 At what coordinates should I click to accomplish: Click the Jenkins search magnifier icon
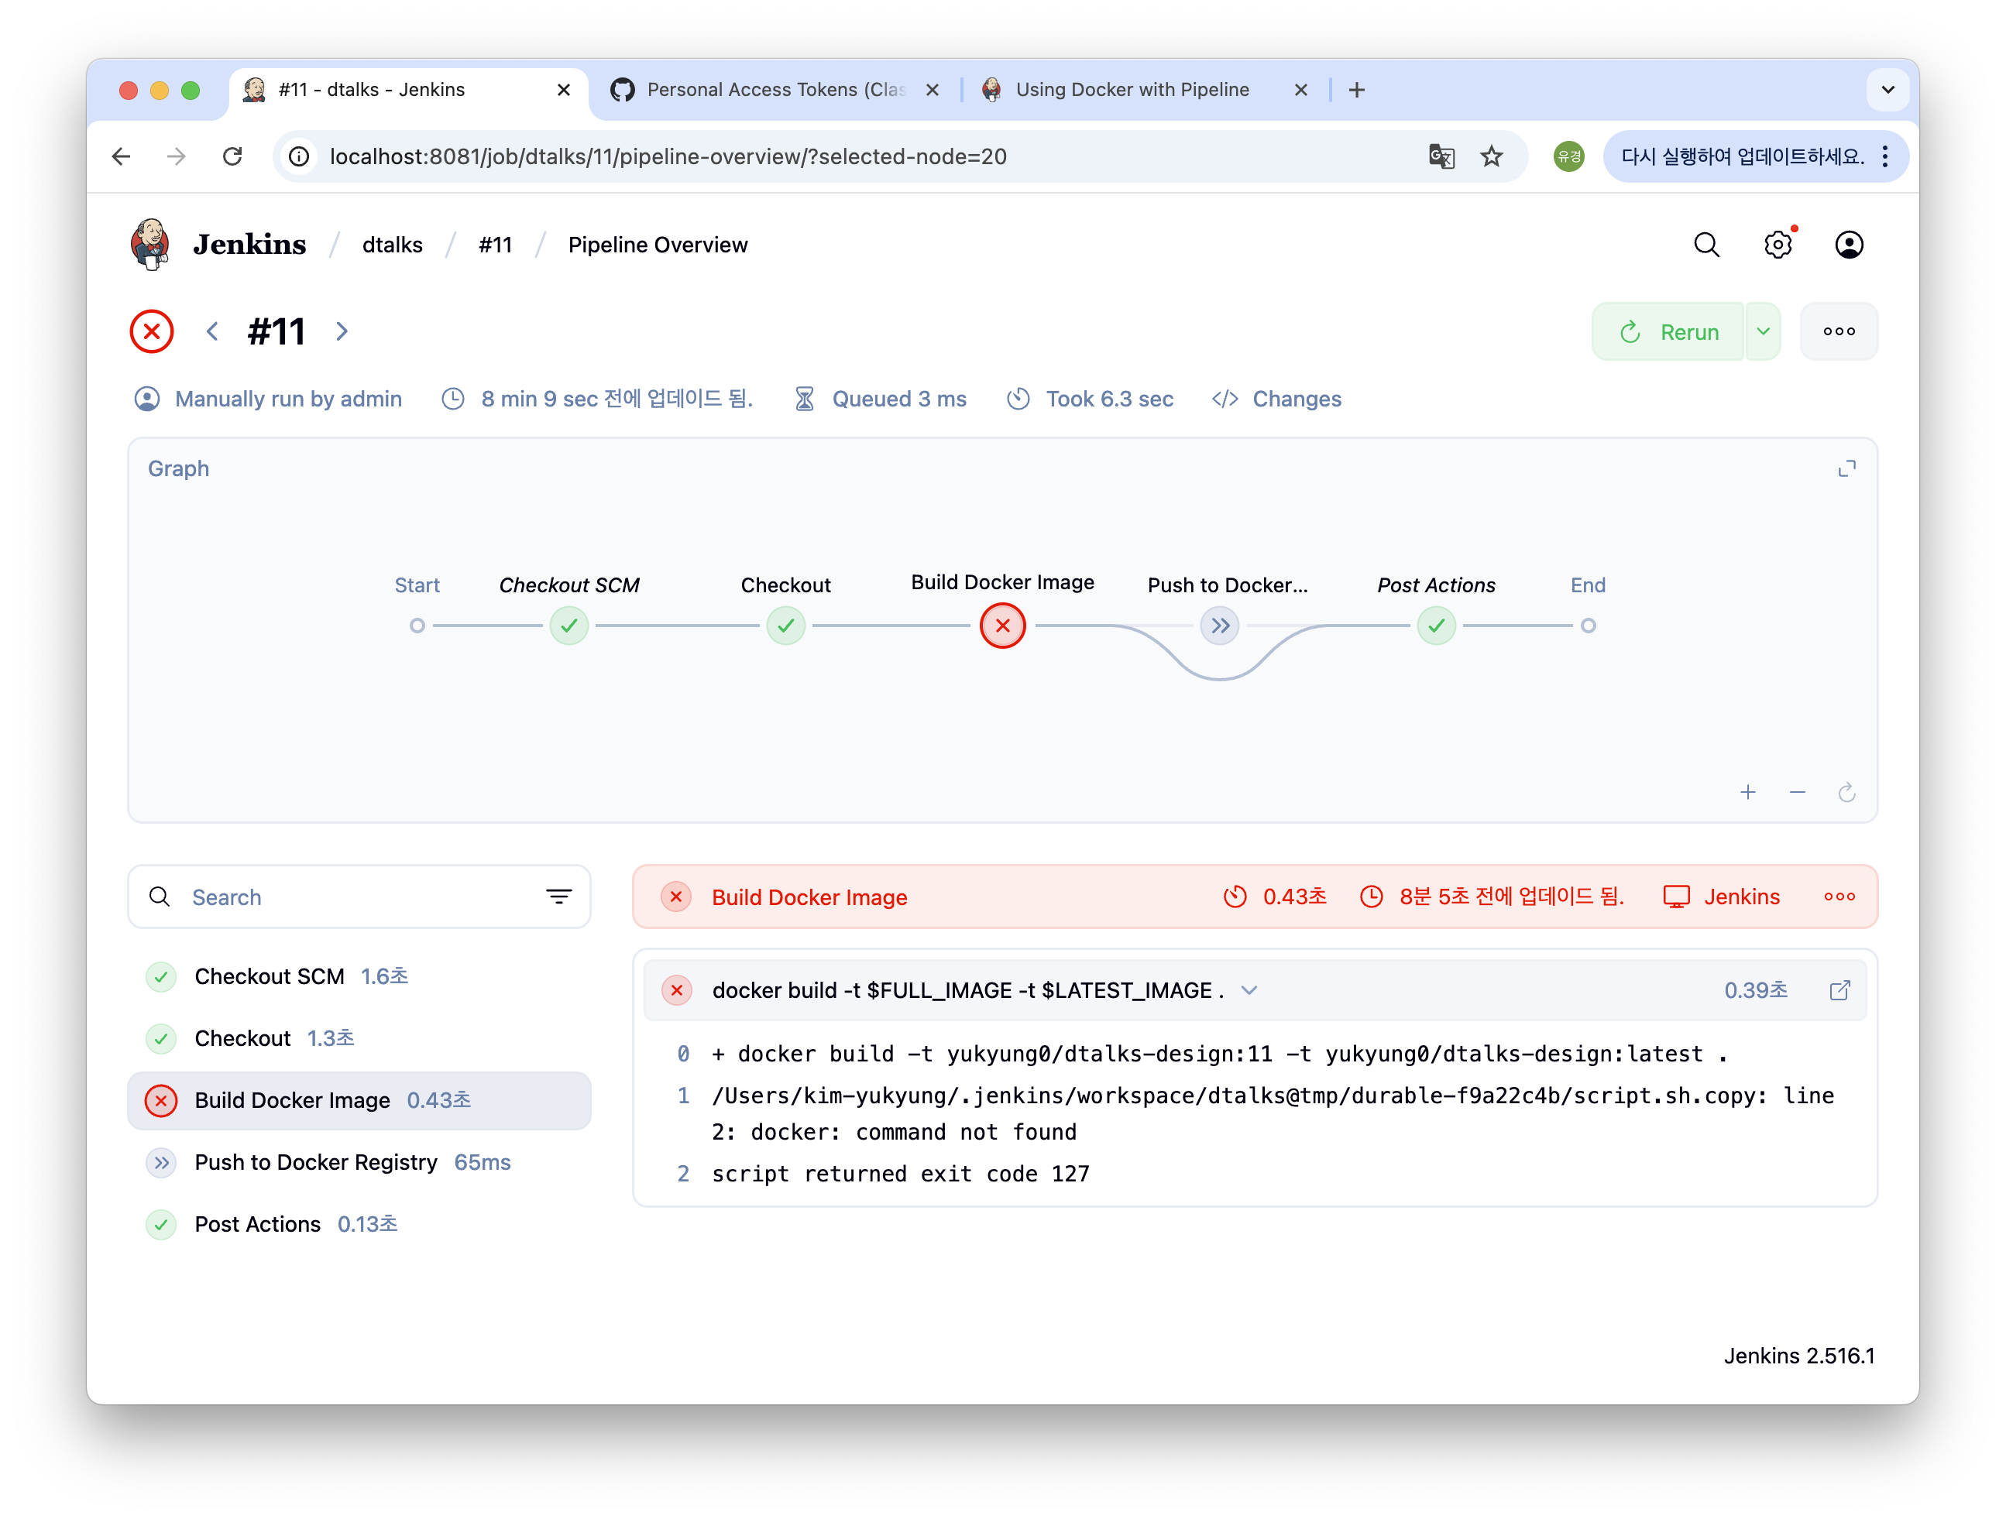coord(1705,245)
